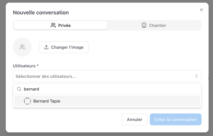The width and height of the screenshot is (213, 136).
Task: Open the Sélectionner des utilisateurs combo box
Action: (102, 76)
